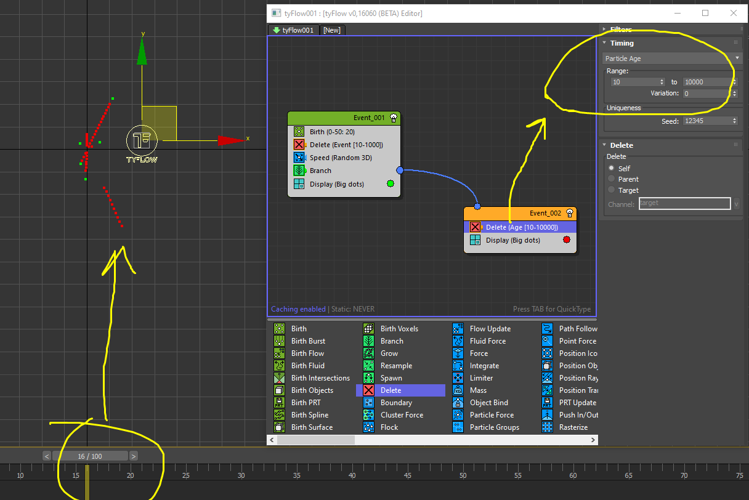Screen dimensions: 749x500
Task: Open the Particle Age timing dropdown
Action: (x=672, y=58)
